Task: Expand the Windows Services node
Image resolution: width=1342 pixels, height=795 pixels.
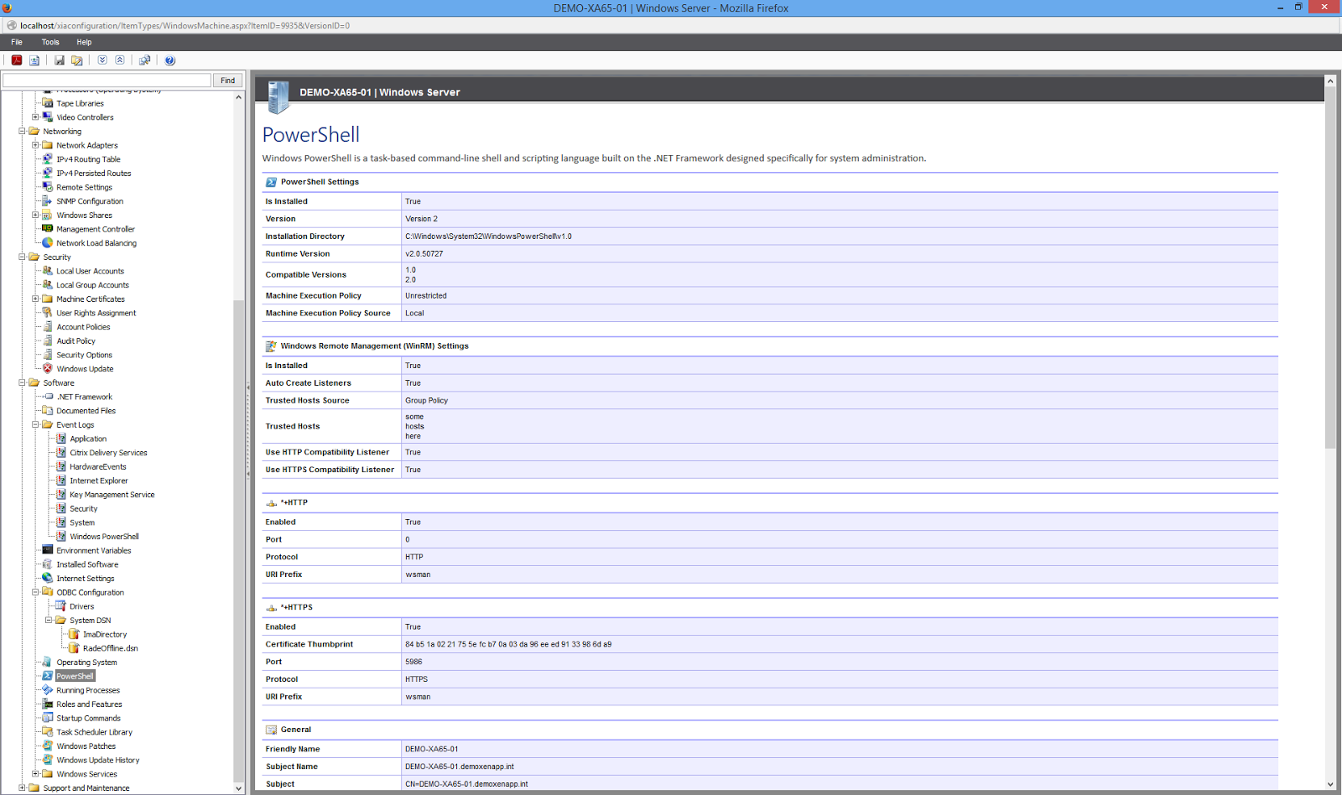Action: pyautogui.click(x=35, y=774)
